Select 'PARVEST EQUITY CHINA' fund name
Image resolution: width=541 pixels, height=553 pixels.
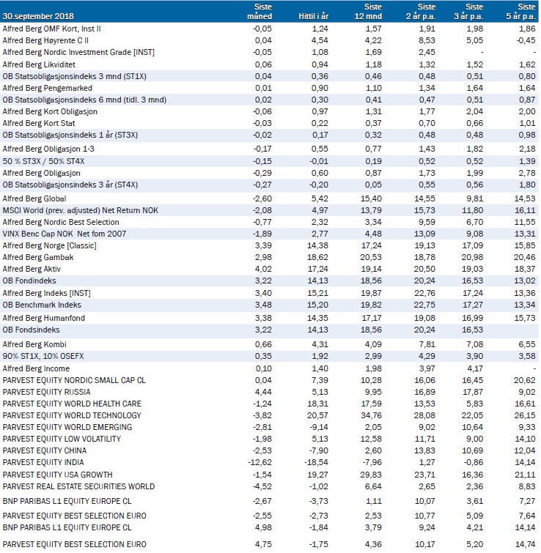point(45,450)
